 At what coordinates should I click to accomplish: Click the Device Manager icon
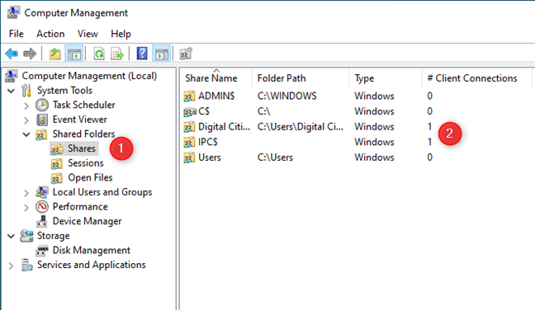[x=42, y=222]
